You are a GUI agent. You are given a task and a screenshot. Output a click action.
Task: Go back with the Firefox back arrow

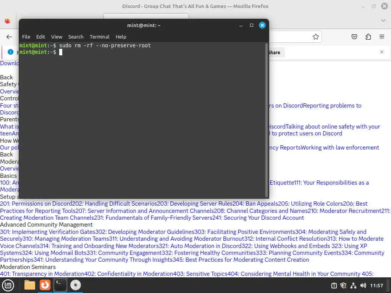9,37
